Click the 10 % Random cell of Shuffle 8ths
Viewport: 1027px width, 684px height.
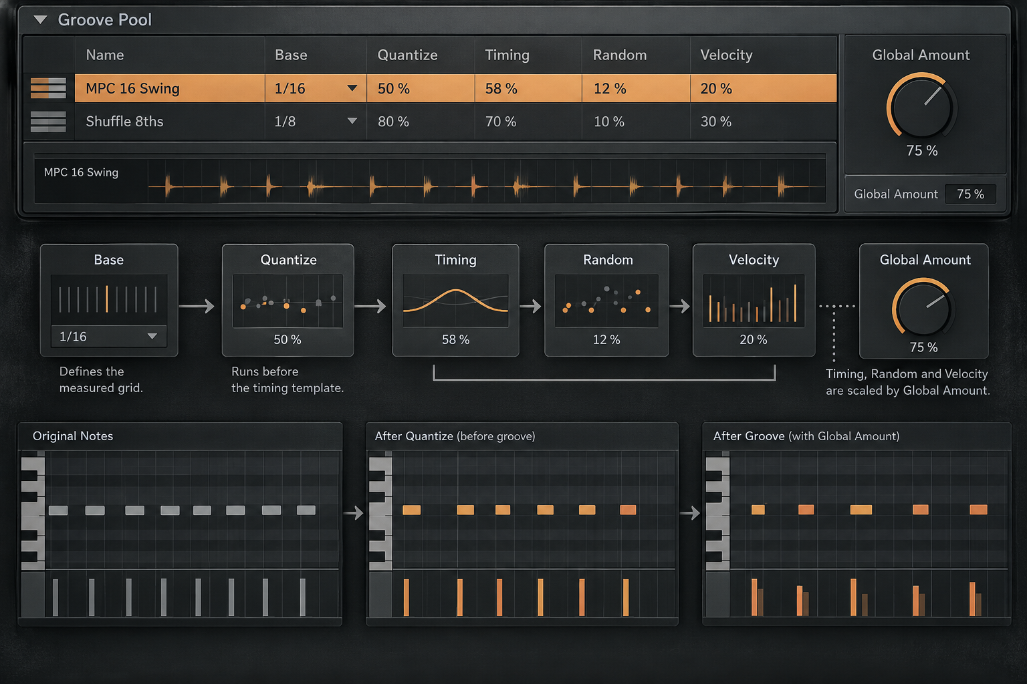point(636,122)
